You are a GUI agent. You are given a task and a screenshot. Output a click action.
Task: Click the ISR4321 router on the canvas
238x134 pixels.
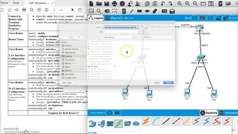[x=200, y=27]
